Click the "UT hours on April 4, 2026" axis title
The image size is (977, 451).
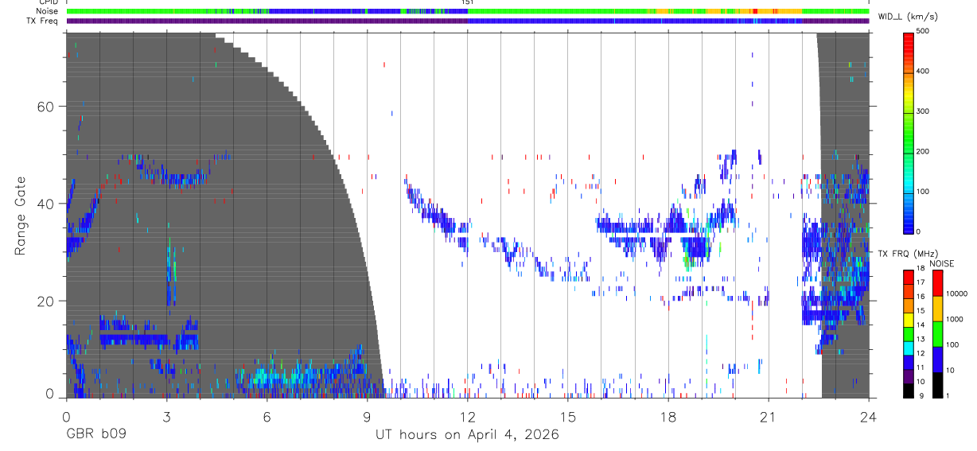[x=467, y=435]
